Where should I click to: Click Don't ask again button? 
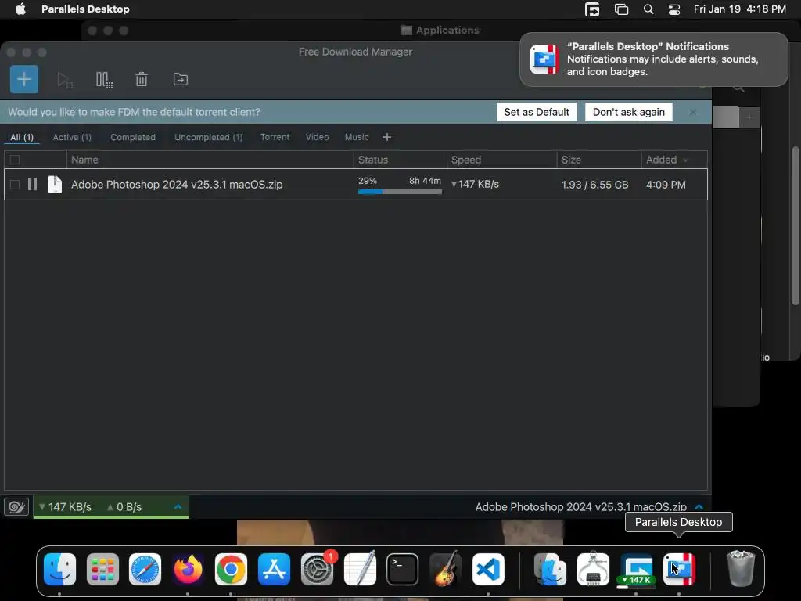click(x=629, y=112)
